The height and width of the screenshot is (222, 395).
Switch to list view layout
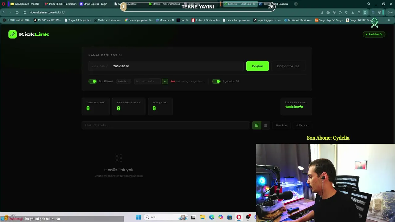coord(265,125)
